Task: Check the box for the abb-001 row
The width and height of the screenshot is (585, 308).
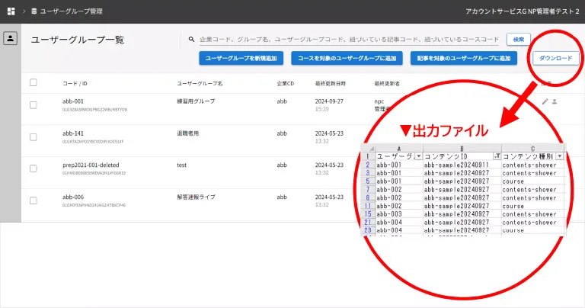Action: 34,105
